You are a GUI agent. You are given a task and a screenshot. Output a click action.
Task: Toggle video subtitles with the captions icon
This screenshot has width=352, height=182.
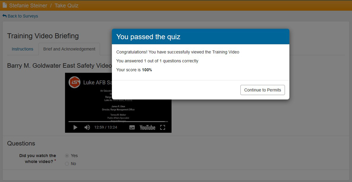tap(132, 127)
